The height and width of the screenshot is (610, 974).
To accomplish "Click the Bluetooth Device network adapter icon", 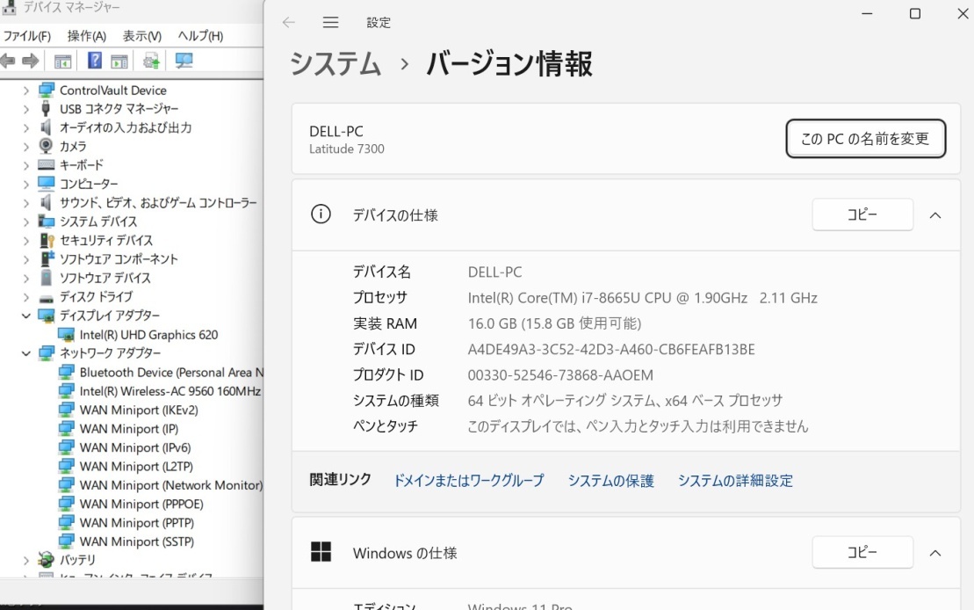I will 67,372.
